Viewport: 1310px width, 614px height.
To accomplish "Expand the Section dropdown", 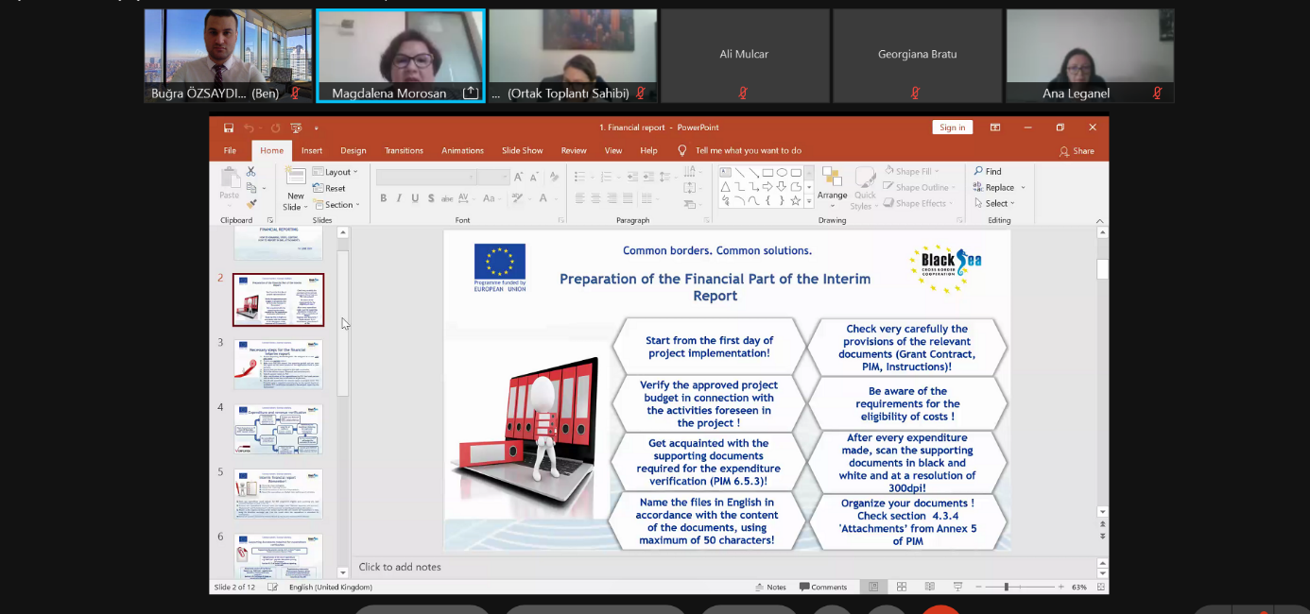I will pos(340,204).
